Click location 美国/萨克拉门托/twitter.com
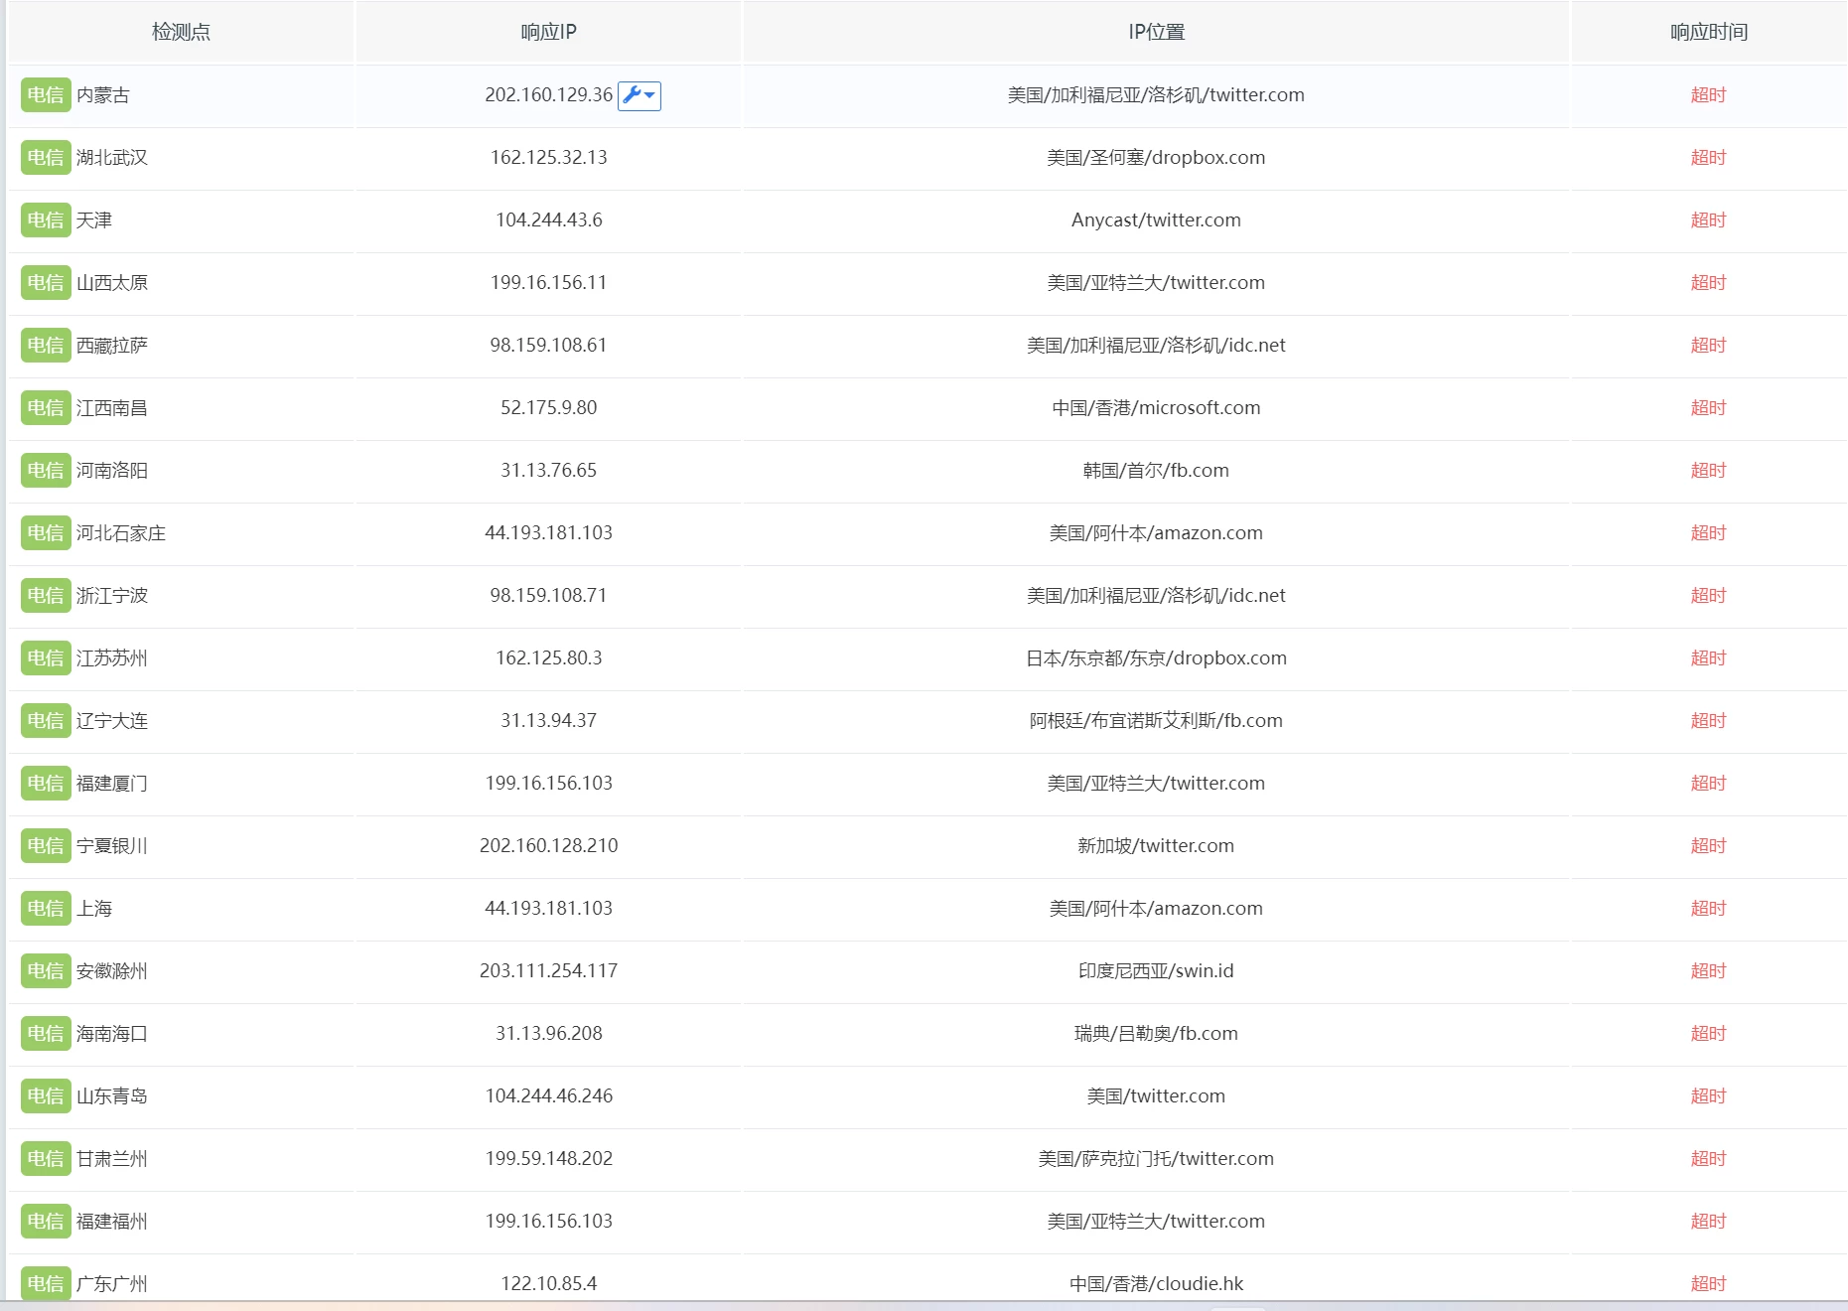Viewport: 1848px width, 1311px height. (x=1156, y=1159)
